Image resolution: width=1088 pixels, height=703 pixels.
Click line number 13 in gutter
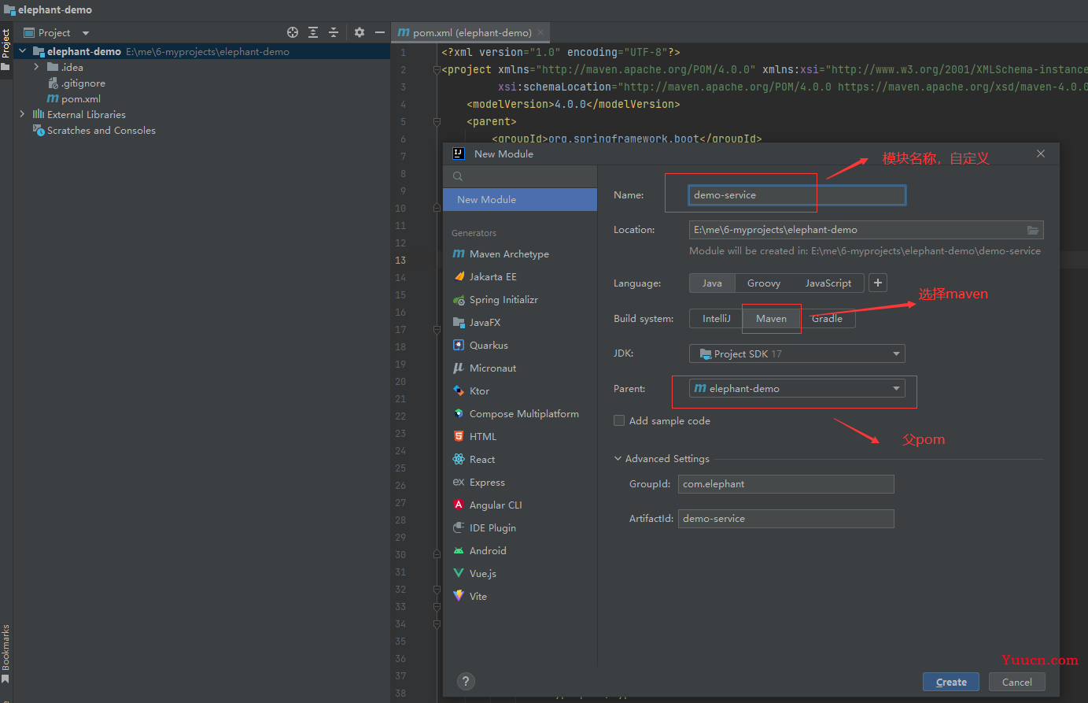coord(400,261)
